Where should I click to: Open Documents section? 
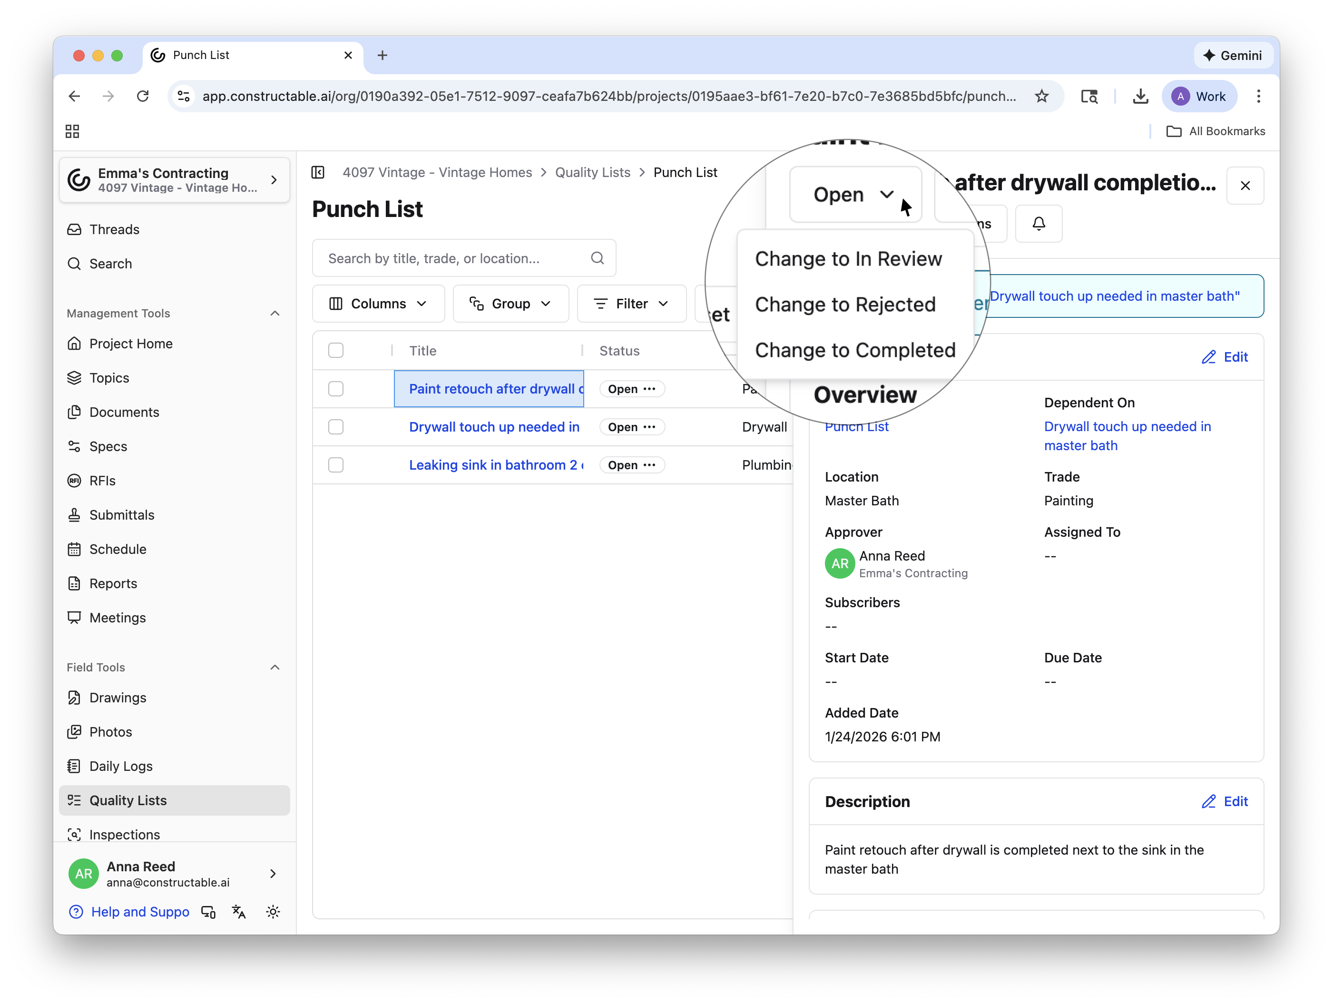click(174, 413)
